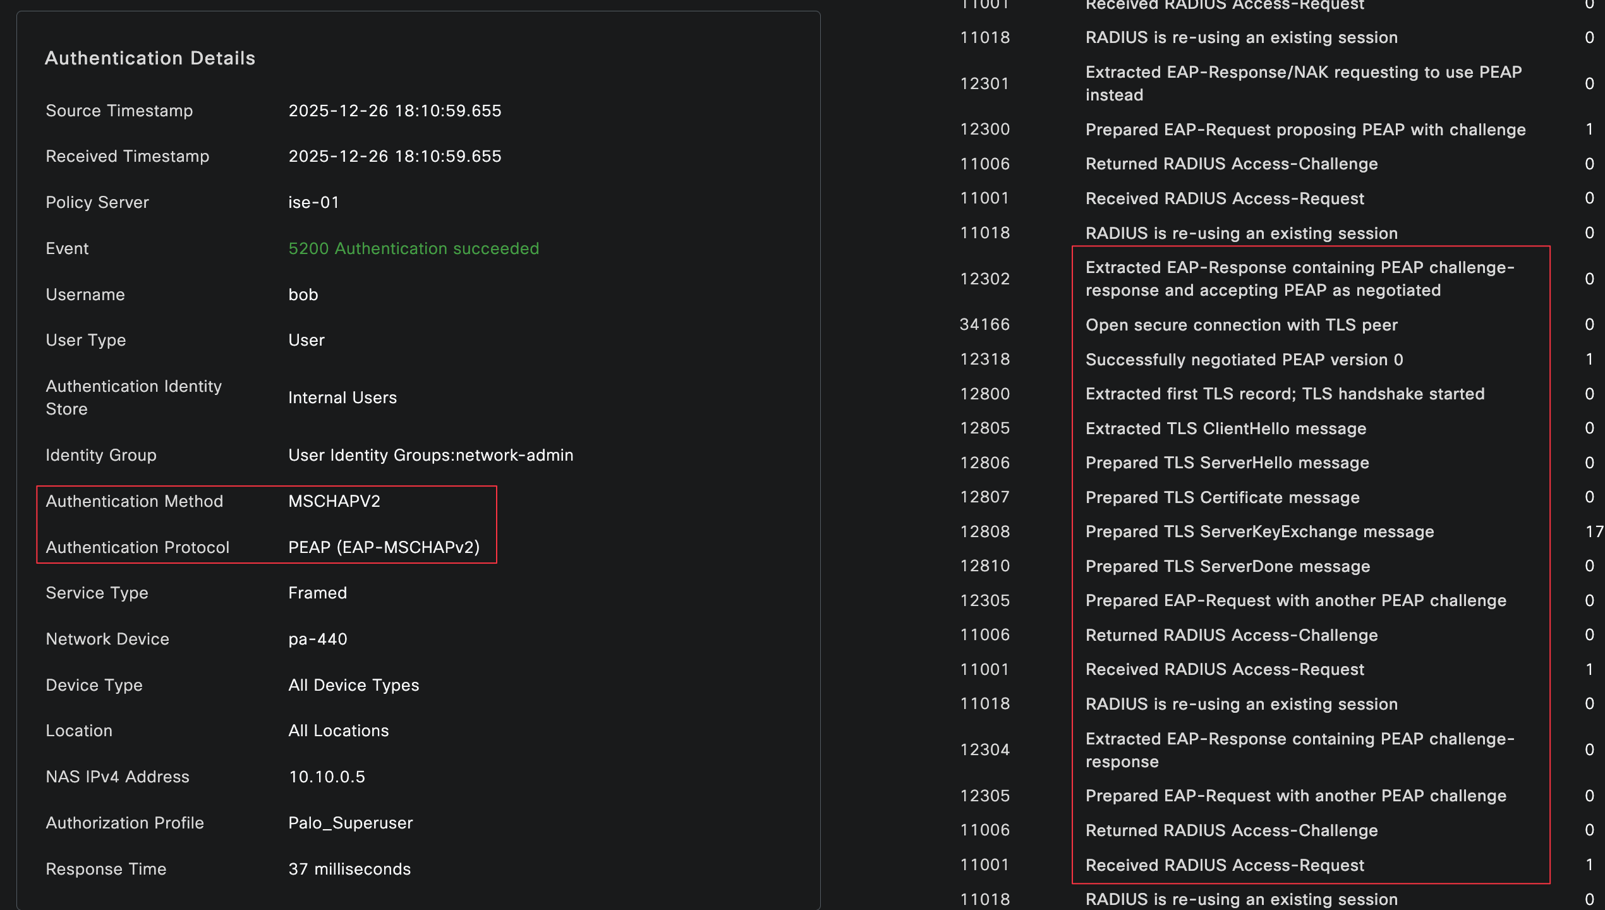Click Prepared TLS Certificate message step

click(x=1222, y=497)
